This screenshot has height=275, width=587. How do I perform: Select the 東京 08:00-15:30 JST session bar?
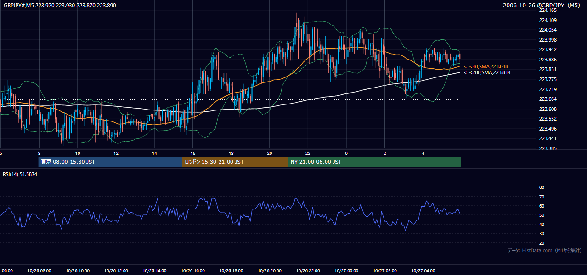pos(110,162)
